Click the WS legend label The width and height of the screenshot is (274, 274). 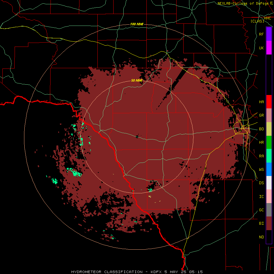point(262,169)
